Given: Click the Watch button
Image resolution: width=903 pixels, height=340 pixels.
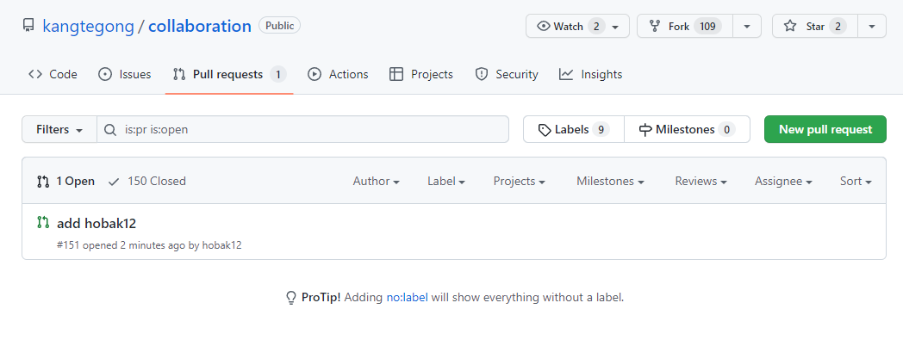Looking at the screenshot, I should (577, 26).
